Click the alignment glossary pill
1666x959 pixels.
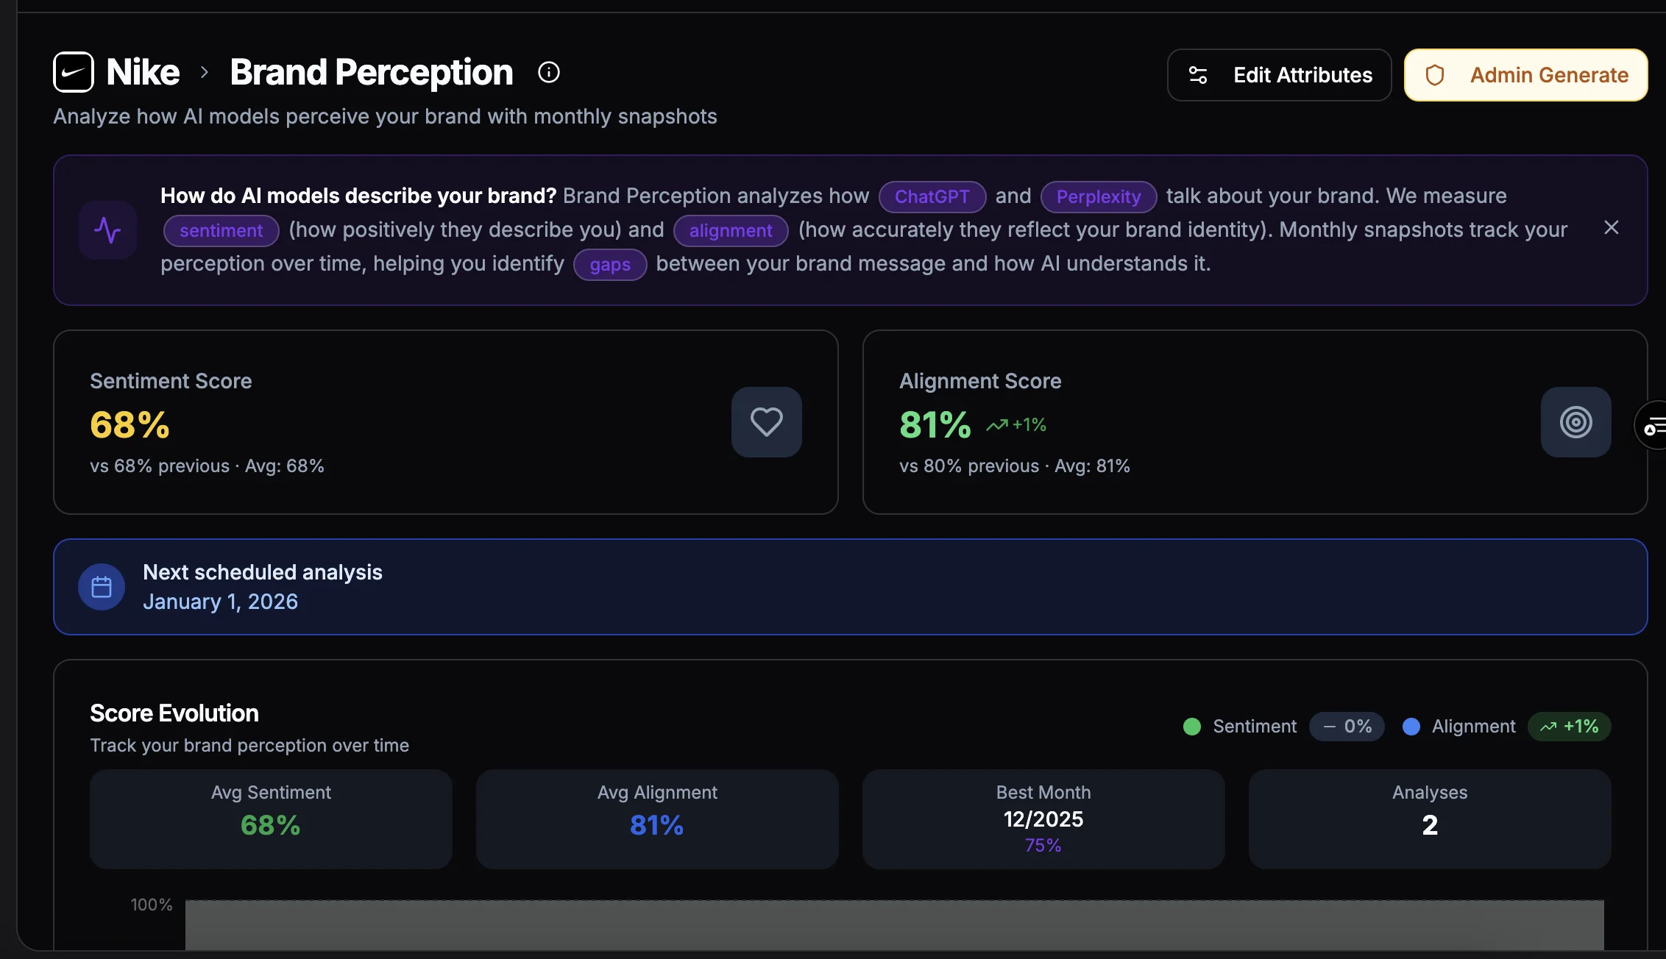(731, 230)
